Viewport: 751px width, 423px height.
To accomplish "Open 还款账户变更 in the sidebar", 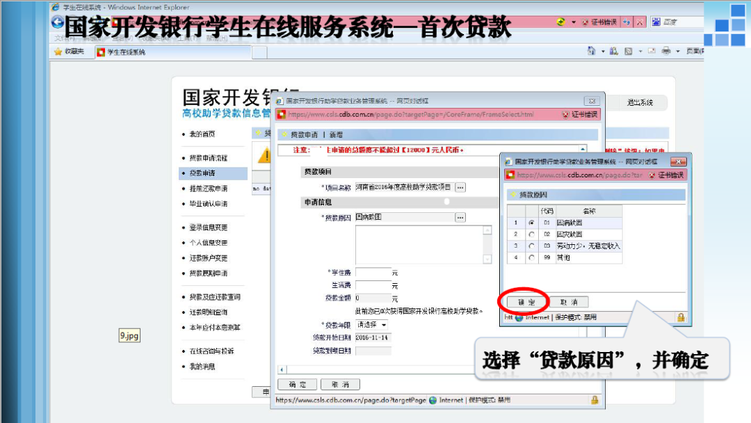I will [209, 258].
